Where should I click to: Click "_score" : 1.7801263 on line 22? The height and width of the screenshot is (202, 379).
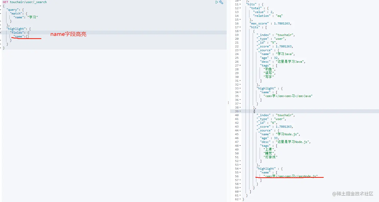(x=275, y=46)
